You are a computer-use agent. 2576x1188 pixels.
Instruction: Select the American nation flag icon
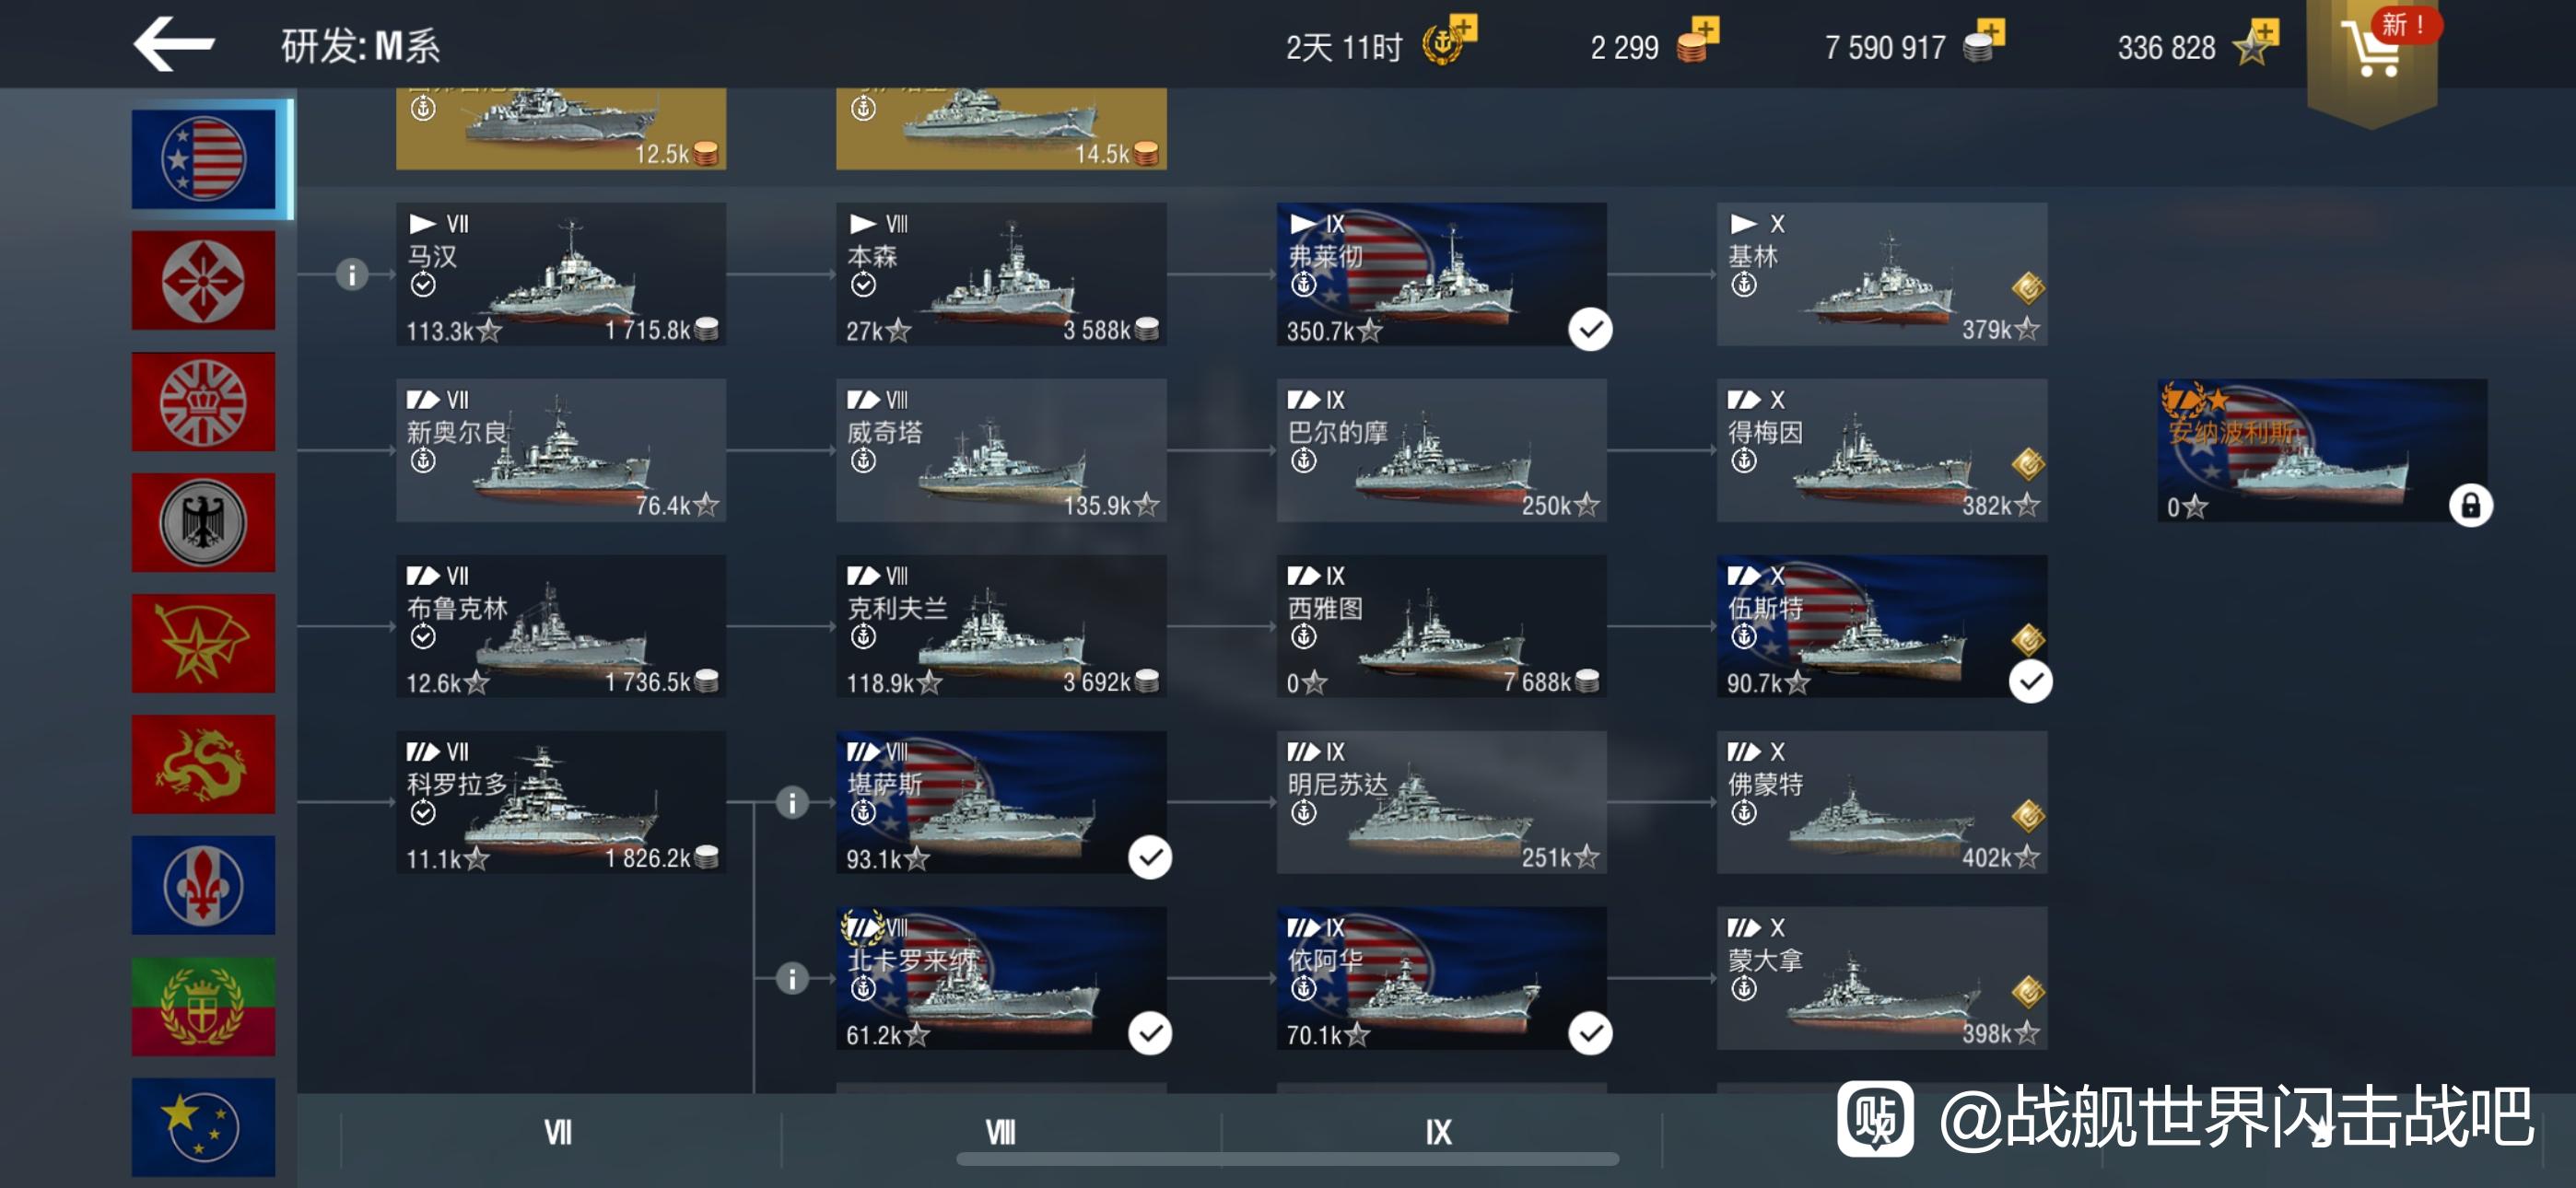pos(204,159)
